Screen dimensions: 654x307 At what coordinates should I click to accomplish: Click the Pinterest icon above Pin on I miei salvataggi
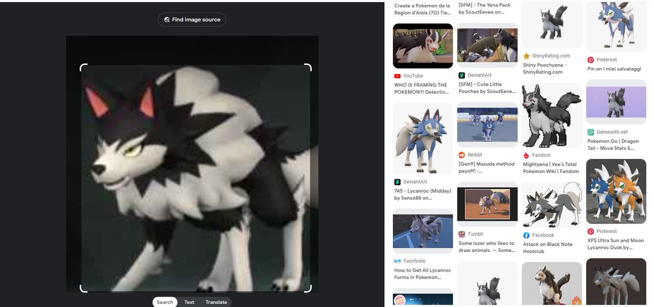pyautogui.click(x=591, y=60)
